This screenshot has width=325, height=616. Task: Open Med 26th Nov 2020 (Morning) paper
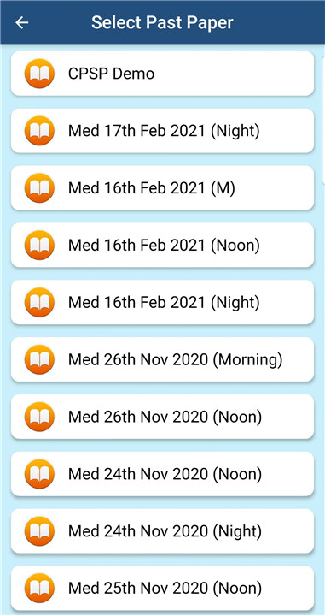click(162, 359)
